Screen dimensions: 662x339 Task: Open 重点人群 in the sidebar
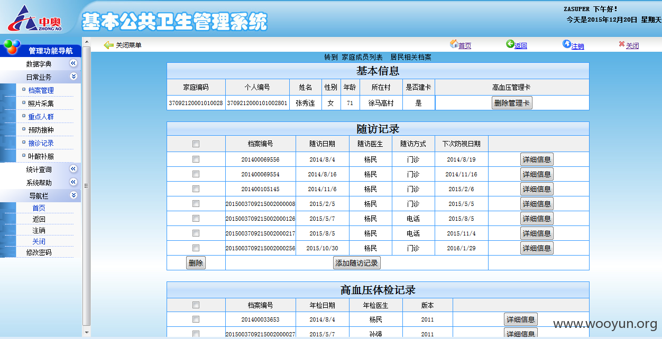click(41, 117)
